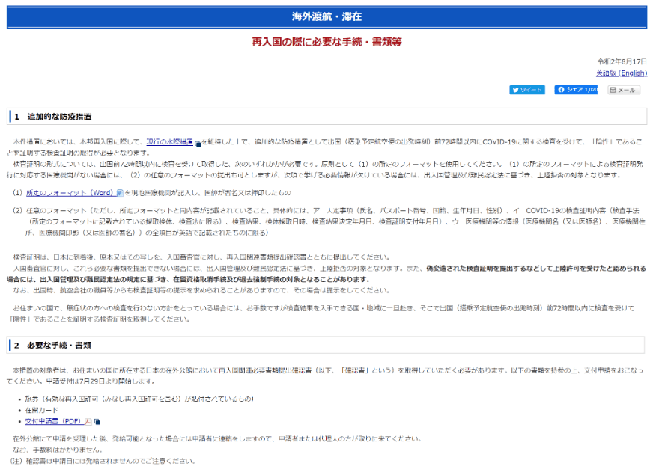This screenshot has width=656, height=472.
Task: Click the date 令和2年8月17日
Action: [x=622, y=61]
